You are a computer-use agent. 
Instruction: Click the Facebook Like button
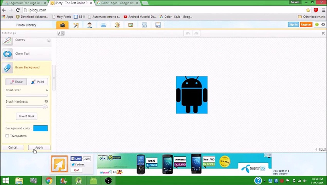[76, 159]
